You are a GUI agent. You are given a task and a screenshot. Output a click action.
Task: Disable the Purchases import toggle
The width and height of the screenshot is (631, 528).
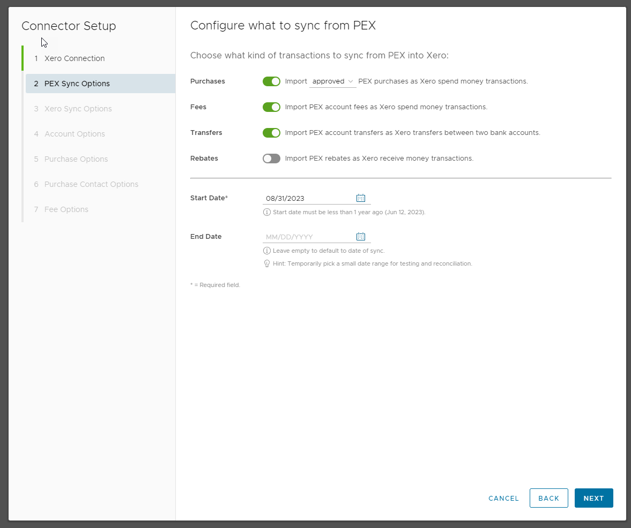tap(271, 81)
